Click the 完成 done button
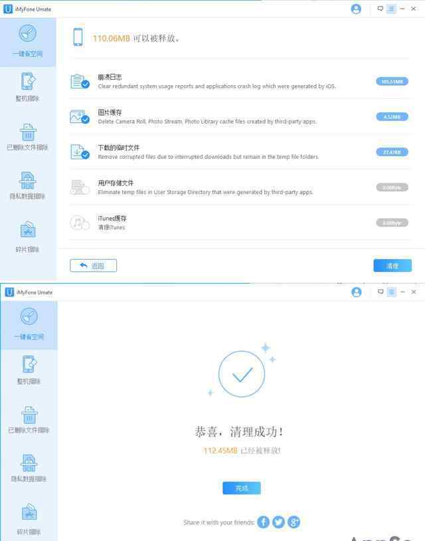 (x=242, y=488)
